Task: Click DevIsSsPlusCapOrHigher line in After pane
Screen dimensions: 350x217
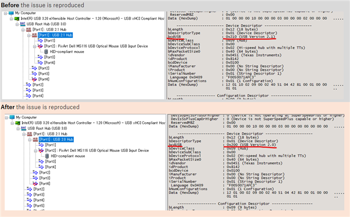Action: click(x=252, y=119)
